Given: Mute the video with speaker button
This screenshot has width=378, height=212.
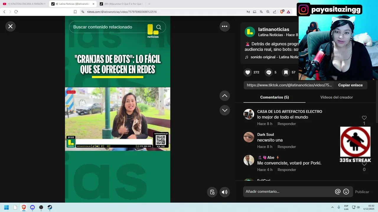Looking at the screenshot, I should tap(225, 192).
